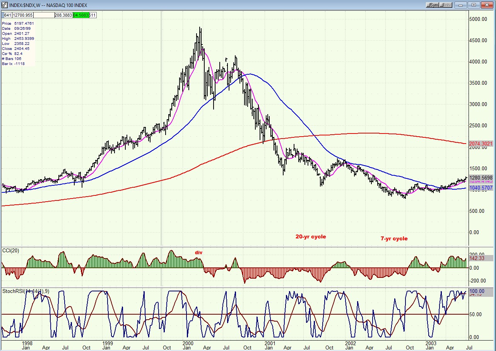The height and width of the screenshot is (351, 496).
Task: Click the 2000 year label on time axis
Action: (x=188, y=343)
